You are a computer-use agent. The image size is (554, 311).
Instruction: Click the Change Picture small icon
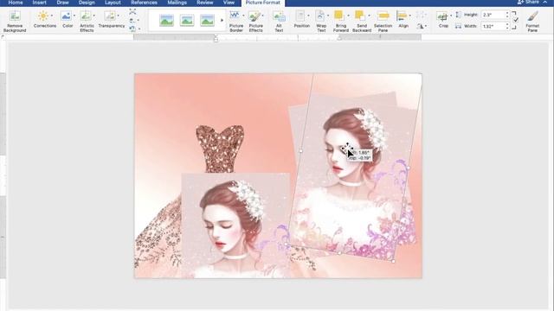[132, 21]
